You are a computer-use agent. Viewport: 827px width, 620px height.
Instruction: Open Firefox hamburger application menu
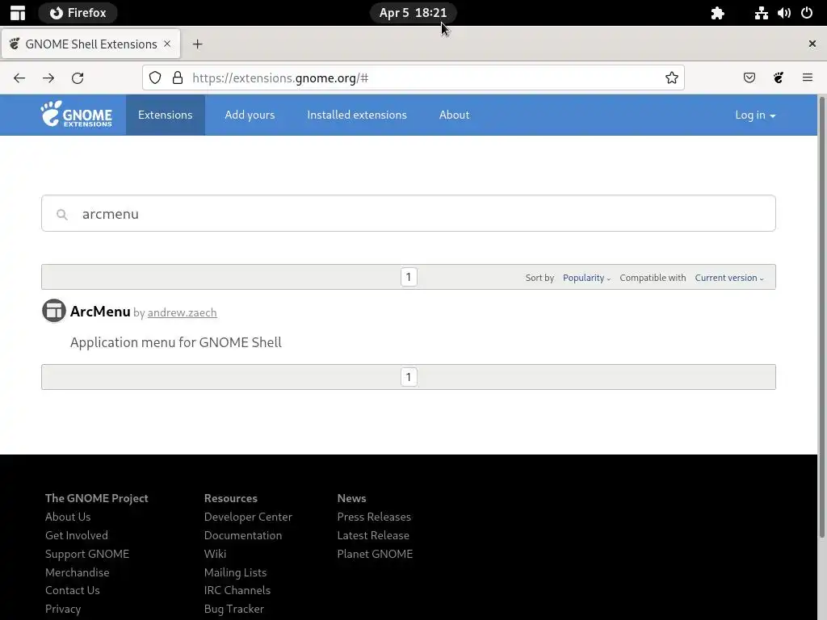click(808, 78)
